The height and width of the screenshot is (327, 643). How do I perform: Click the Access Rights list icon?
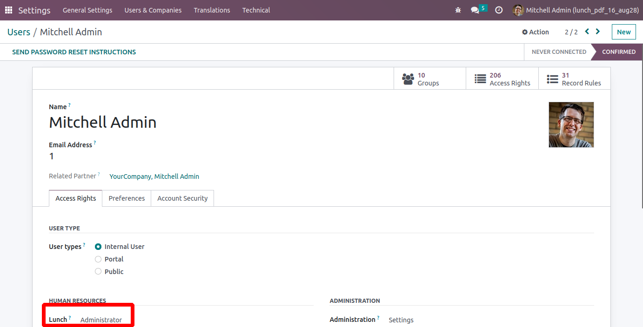(x=480, y=79)
